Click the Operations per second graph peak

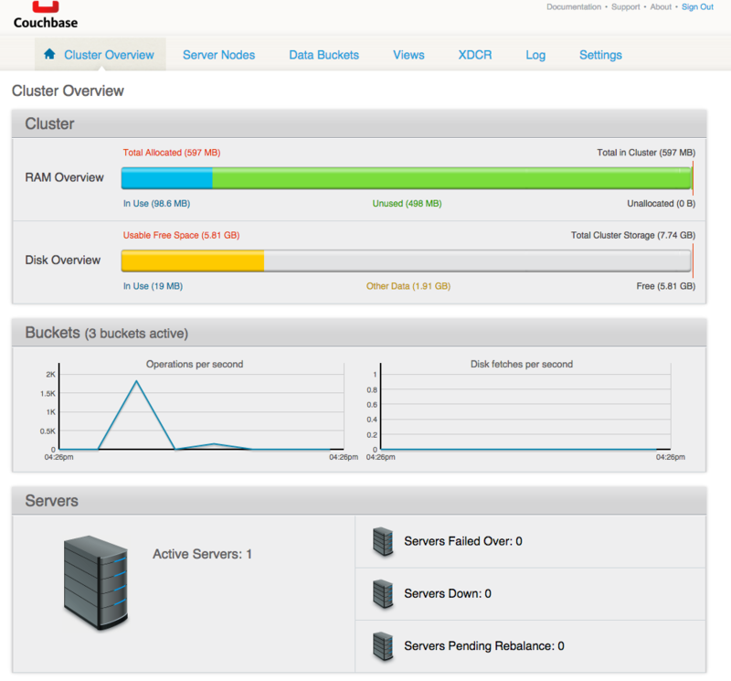(136, 381)
